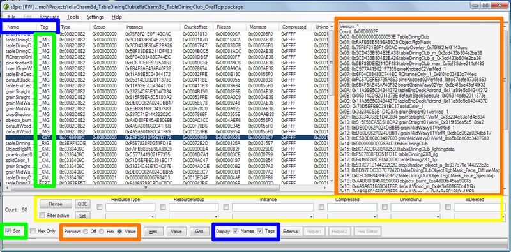The height and width of the screenshot is (252, 511).
Task: Set Preview to Hex radio option
Action: click(102, 231)
